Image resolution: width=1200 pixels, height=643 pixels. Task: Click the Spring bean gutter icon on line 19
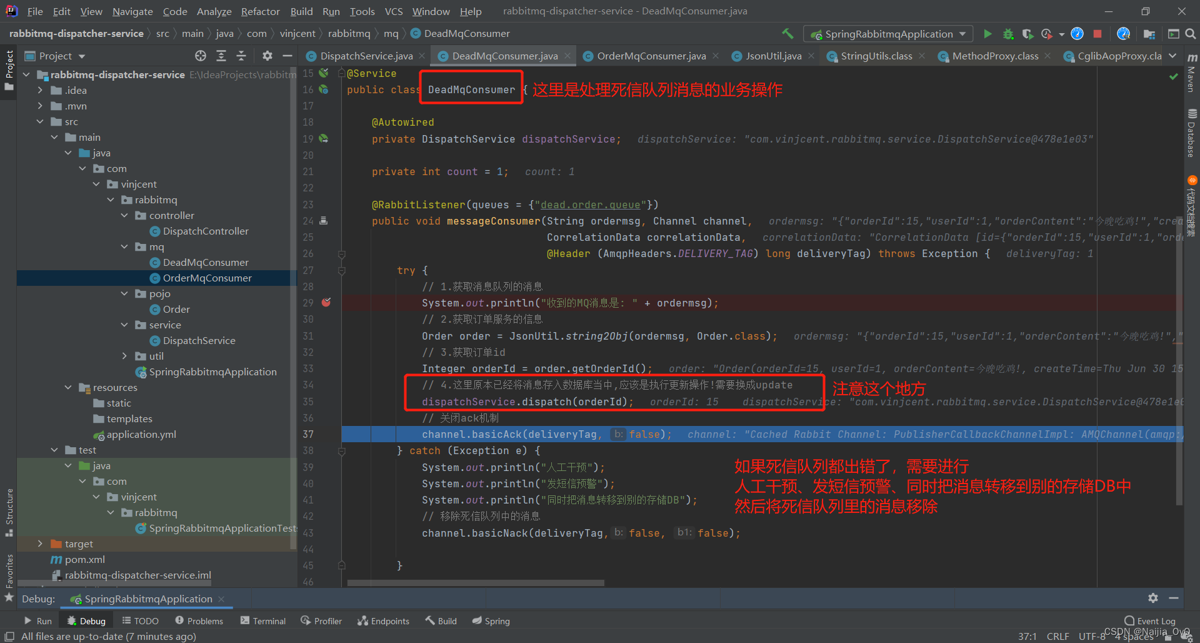[324, 139]
